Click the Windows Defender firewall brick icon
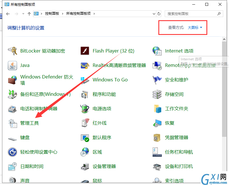The height and width of the screenshot is (185, 229). coord(12,80)
